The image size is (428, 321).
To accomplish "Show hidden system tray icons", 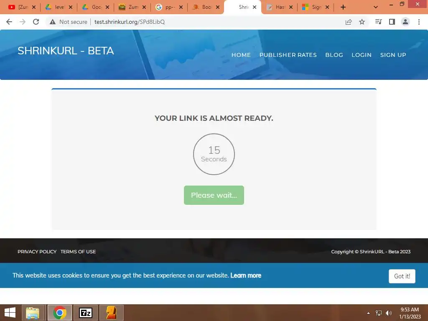I will [x=369, y=313].
